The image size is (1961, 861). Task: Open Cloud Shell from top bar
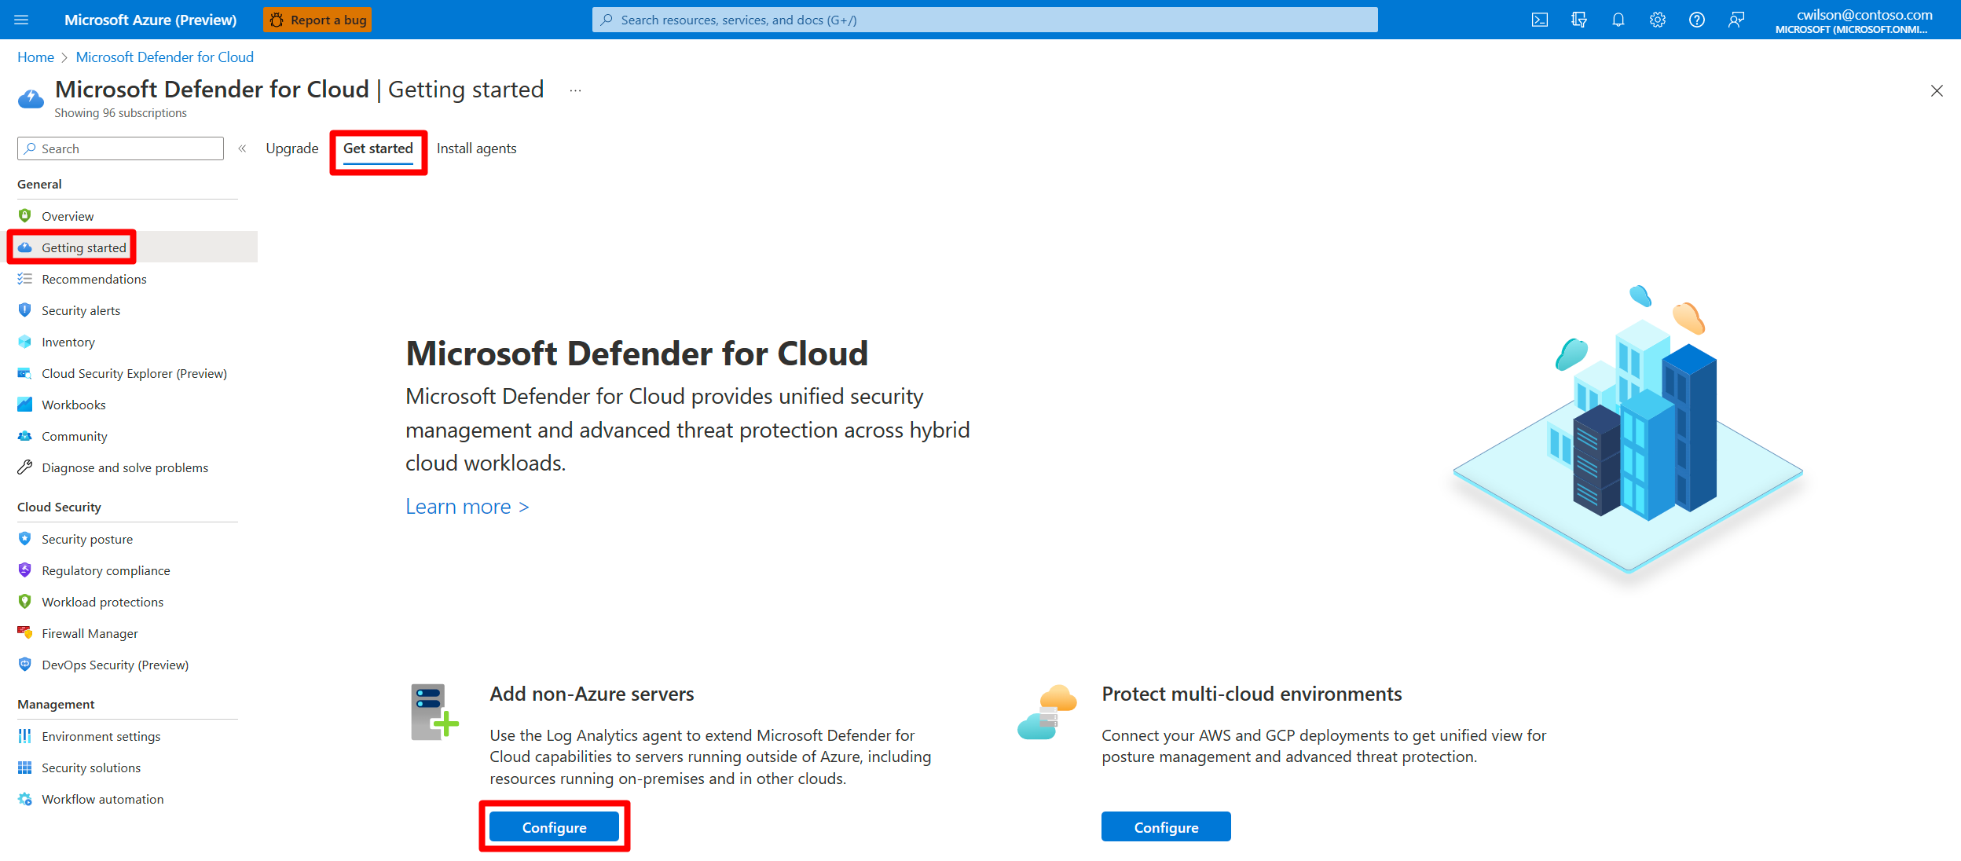1539,20
